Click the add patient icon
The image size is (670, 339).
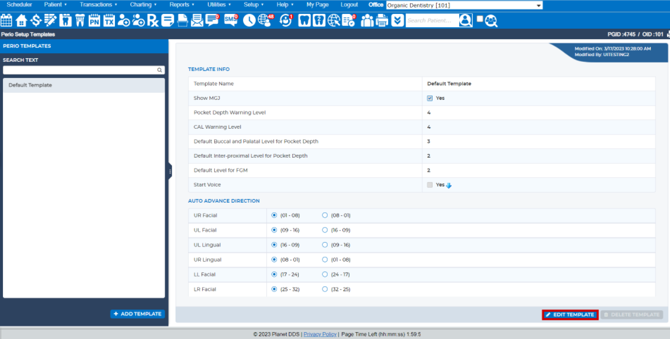tap(124, 20)
